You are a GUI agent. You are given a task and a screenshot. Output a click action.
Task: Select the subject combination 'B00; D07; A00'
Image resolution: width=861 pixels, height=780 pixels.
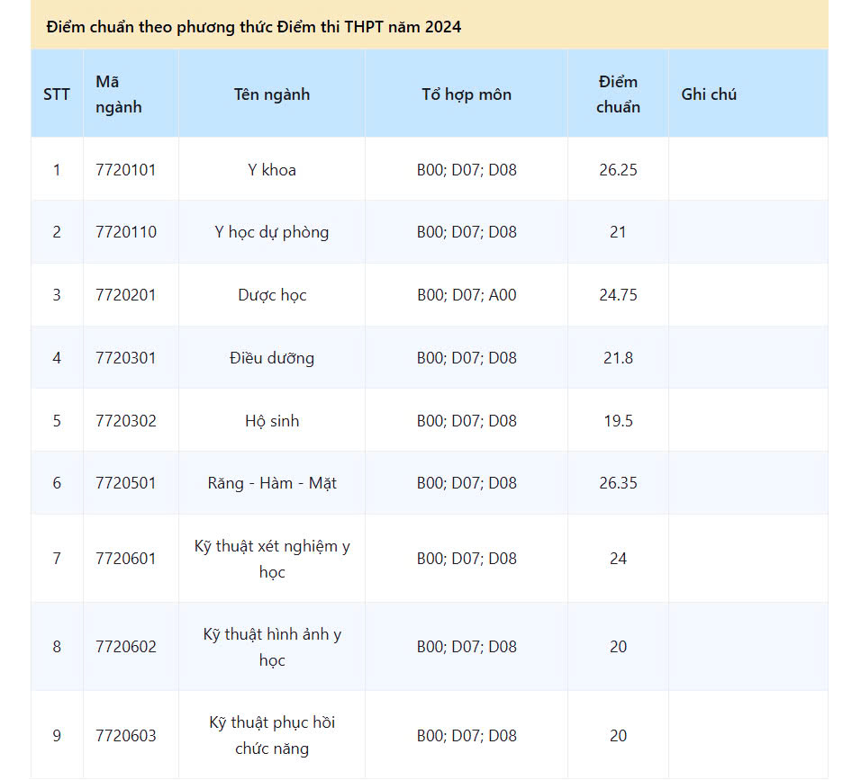click(x=467, y=295)
